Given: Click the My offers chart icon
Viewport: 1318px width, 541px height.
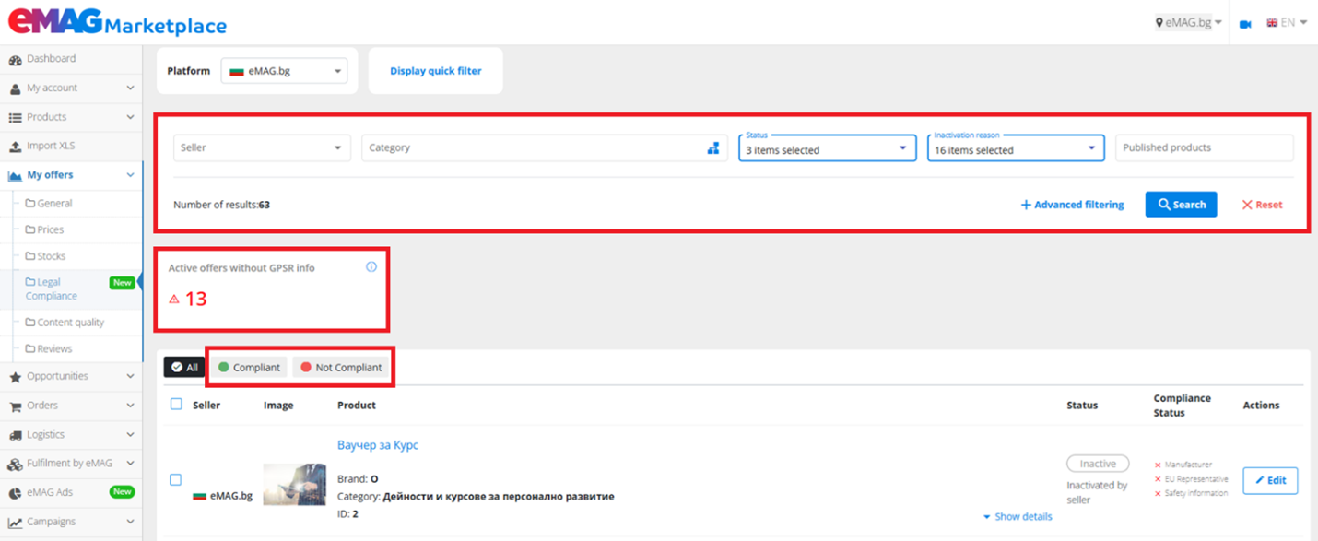Looking at the screenshot, I should 15,175.
